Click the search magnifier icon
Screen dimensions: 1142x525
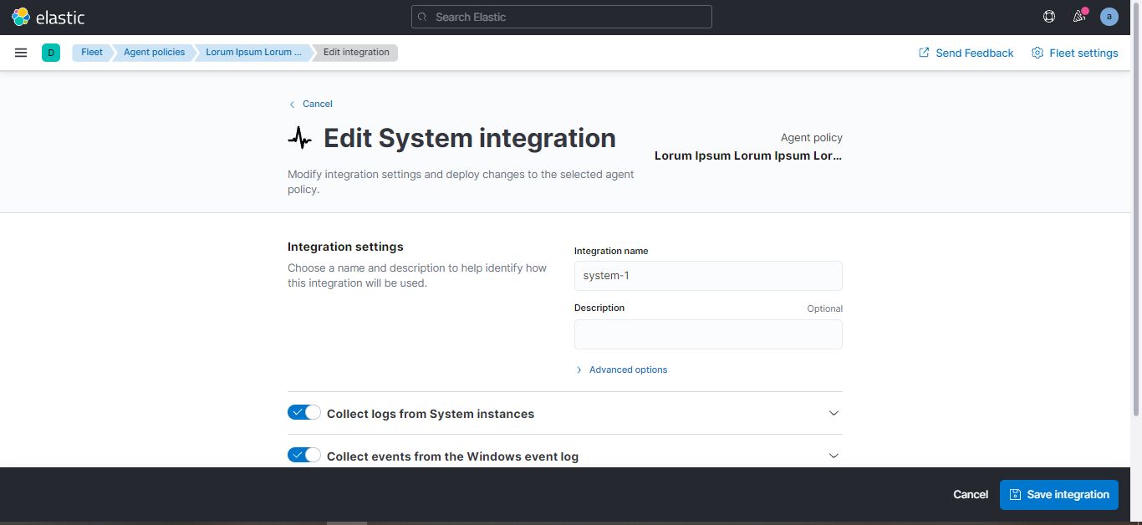point(422,17)
